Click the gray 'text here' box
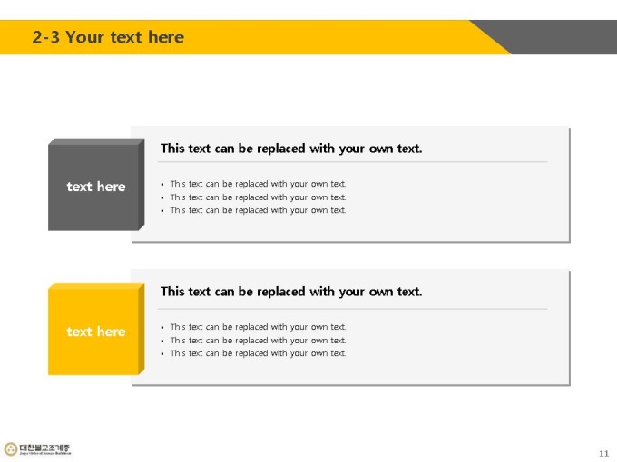Viewport: 617px width, 462px height. click(96, 185)
